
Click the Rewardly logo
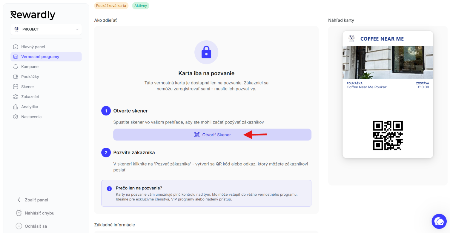point(33,15)
